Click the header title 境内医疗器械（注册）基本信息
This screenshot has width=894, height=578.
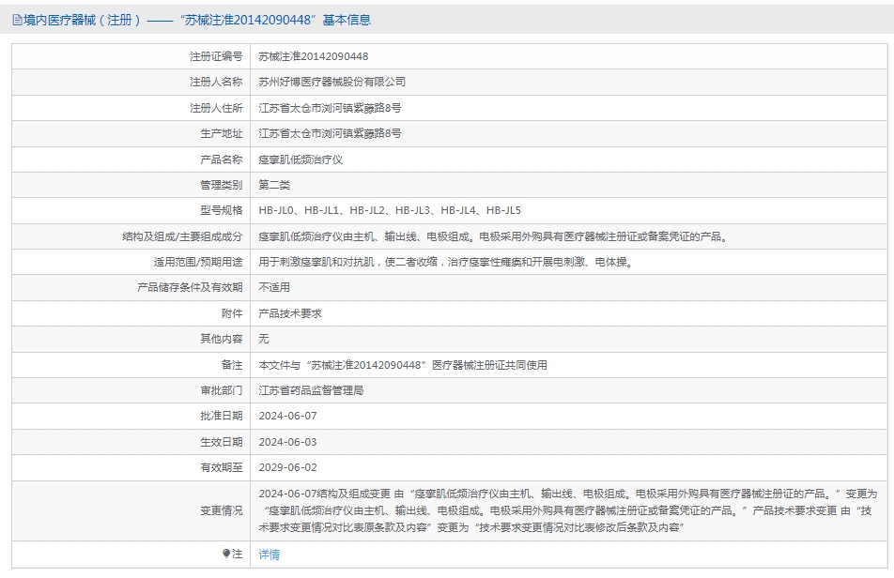point(196,20)
